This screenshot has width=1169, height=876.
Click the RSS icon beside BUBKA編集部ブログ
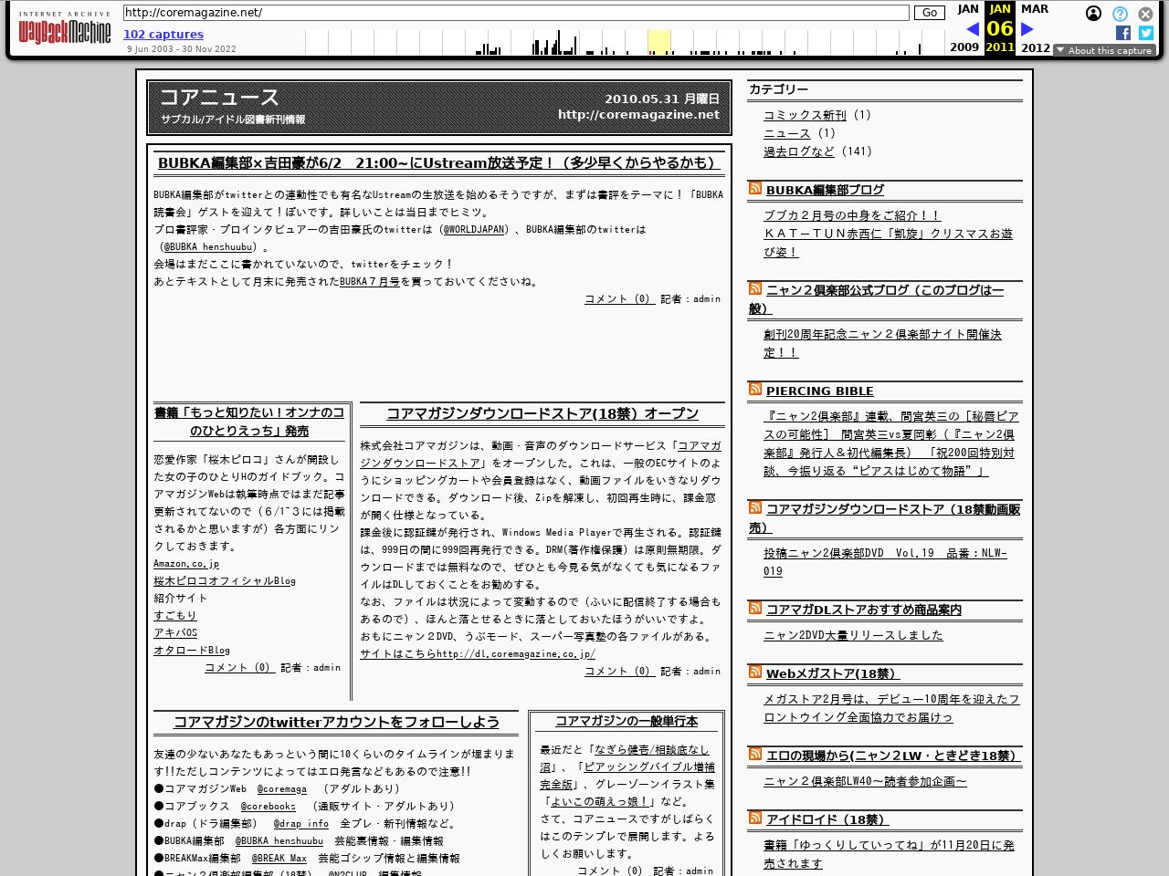click(755, 188)
